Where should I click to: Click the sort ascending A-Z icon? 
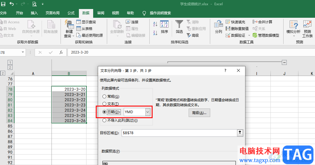tap(155, 24)
